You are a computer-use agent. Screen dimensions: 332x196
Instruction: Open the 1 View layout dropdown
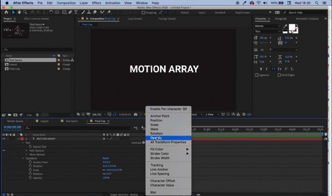tap(212, 114)
